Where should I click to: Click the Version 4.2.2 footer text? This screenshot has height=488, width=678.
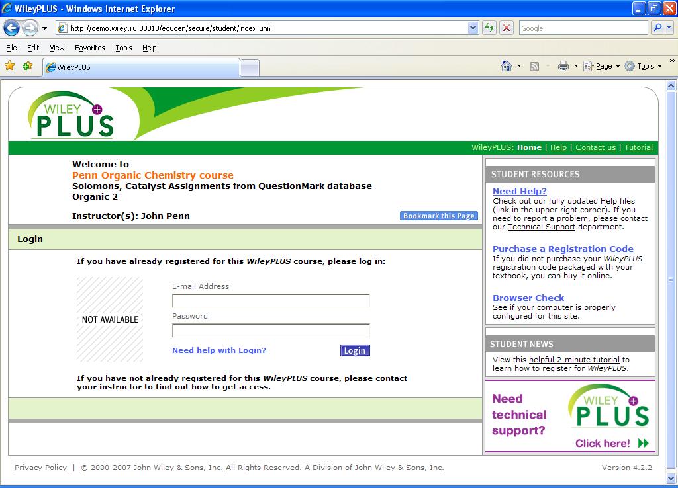(x=626, y=468)
